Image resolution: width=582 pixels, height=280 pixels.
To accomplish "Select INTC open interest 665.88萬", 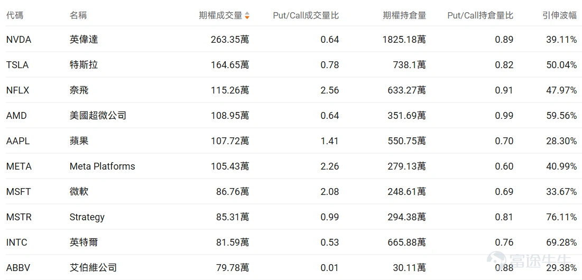I will [x=407, y=242].
